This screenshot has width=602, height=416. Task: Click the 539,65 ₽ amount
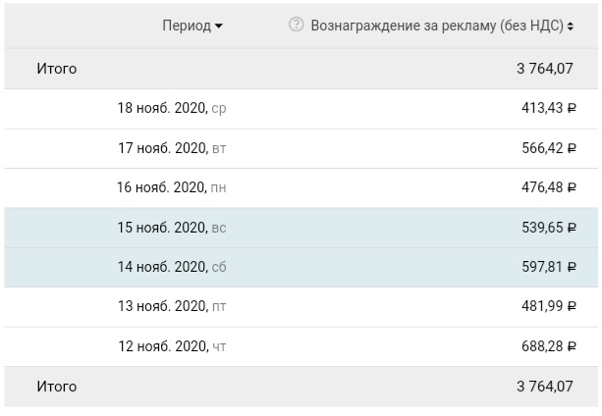[548, 228]
